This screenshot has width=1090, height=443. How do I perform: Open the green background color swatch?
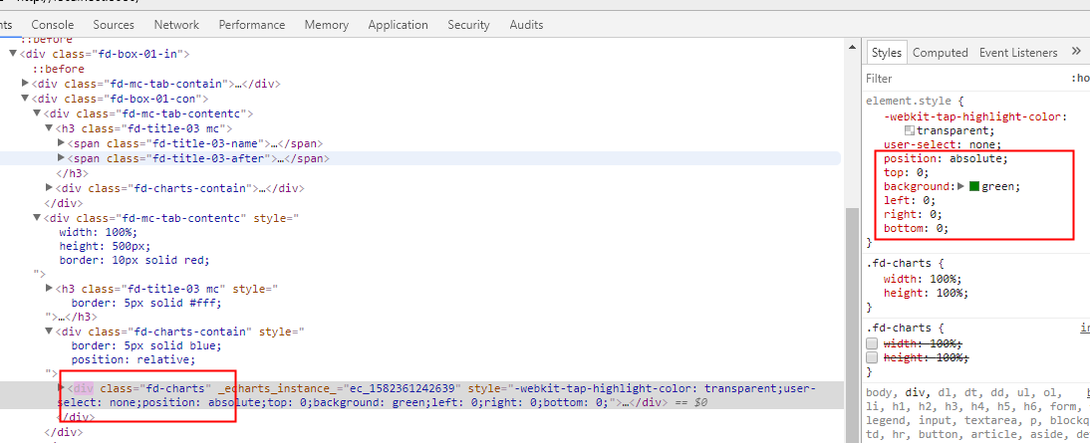(974, 186)
